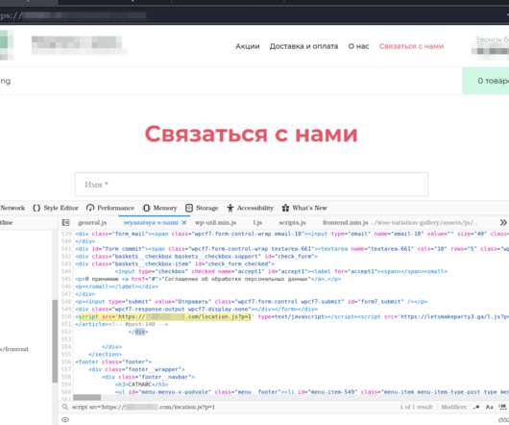Click the "1 of 1 result" search counter
509x425 pixels.
click(x=417, y=407)
